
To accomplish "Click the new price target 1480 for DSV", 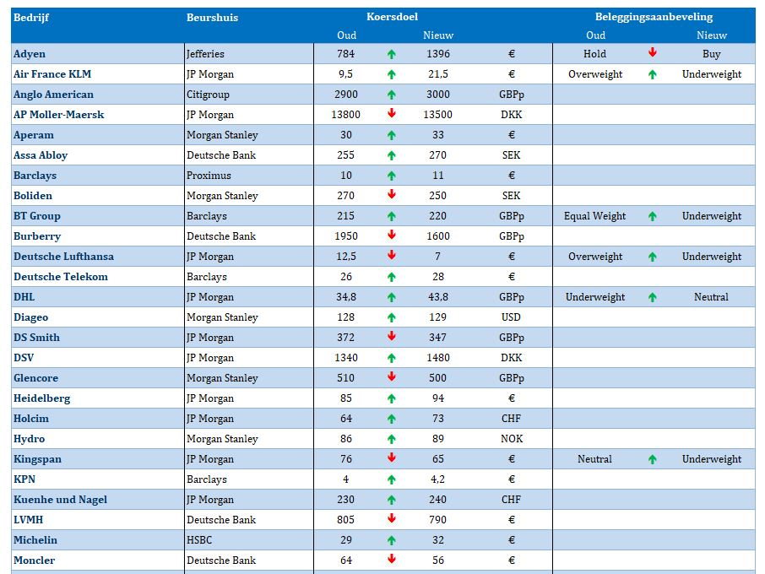I will pyautogui.click(x=438, y=358).
